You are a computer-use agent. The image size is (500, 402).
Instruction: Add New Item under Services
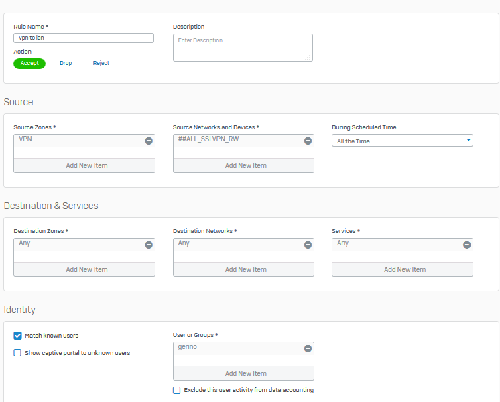(404, 269)
